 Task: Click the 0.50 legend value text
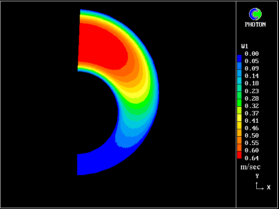tap(252, 135)
